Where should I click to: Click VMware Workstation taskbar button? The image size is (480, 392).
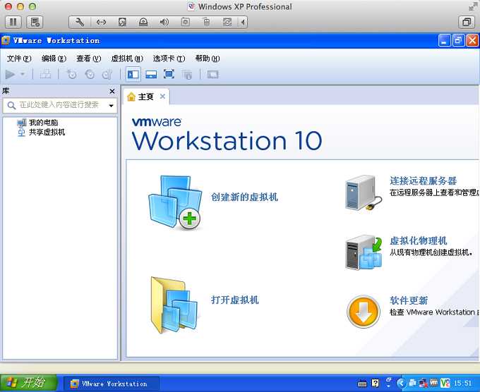click(x=111, y=384)
